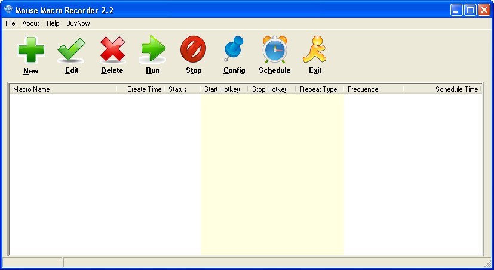This screenshot has width=494, height=270.
Task: Click the Status column header
Action: click(182, 89)
